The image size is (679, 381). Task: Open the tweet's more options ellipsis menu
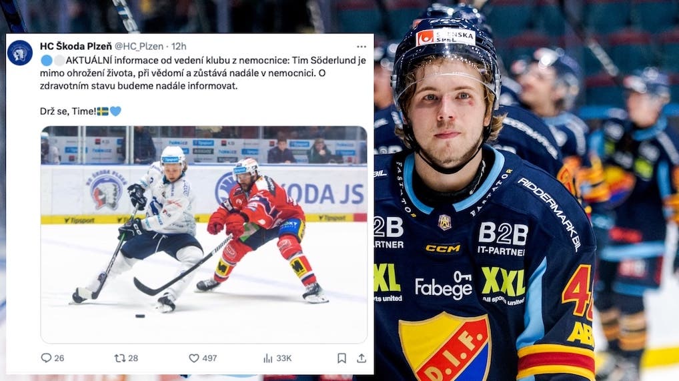(361, 47)
